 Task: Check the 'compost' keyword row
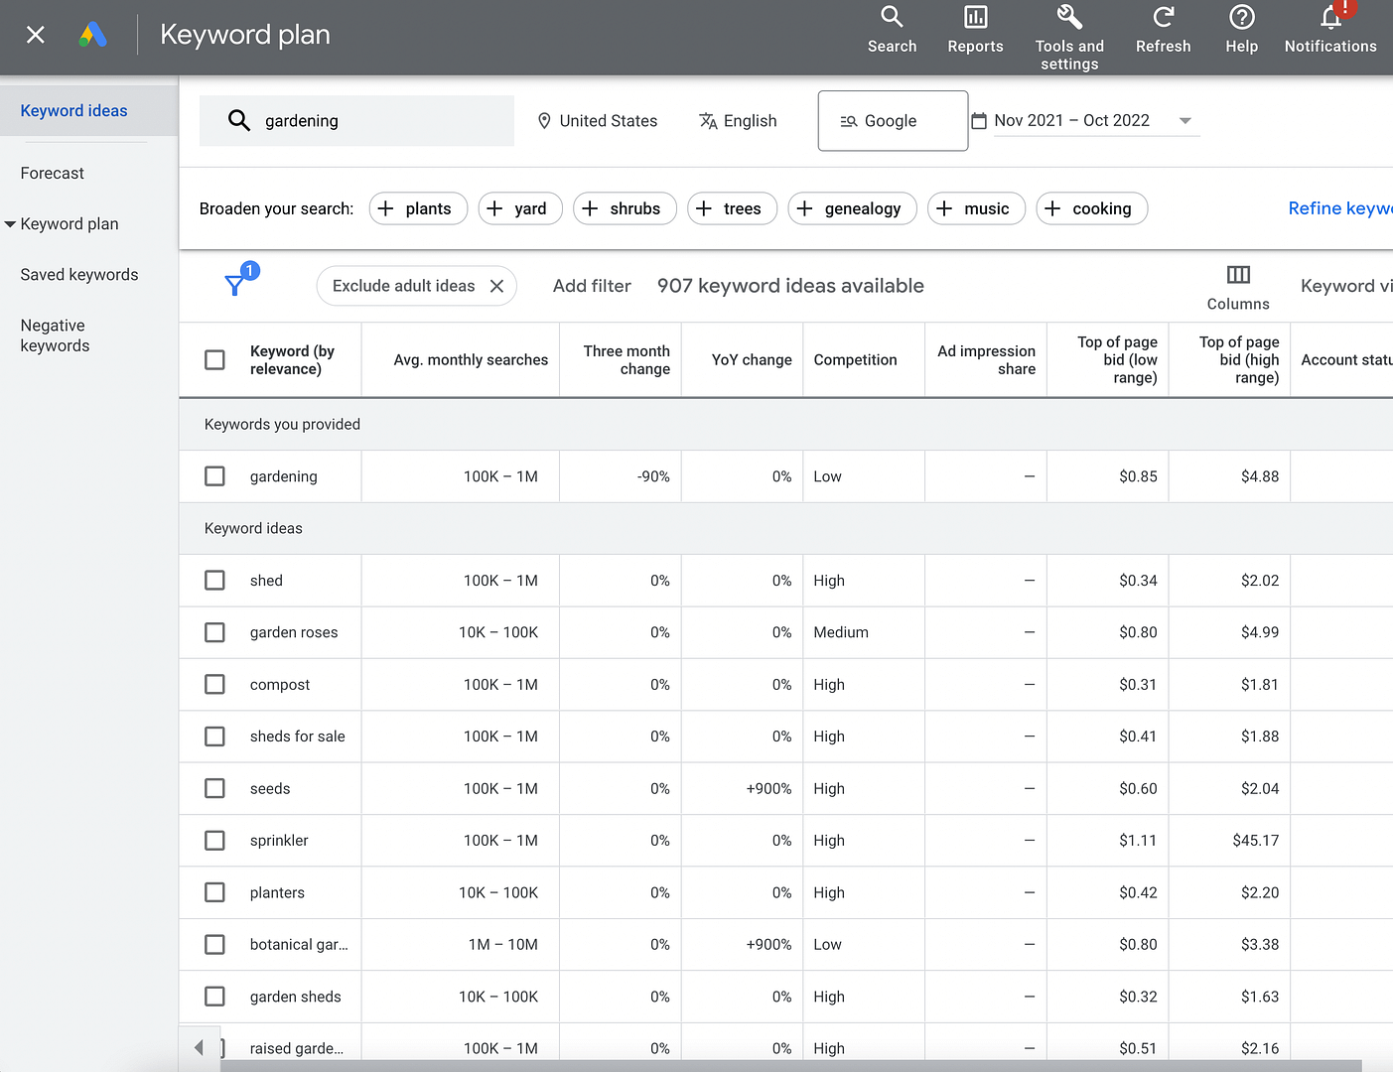214,684
